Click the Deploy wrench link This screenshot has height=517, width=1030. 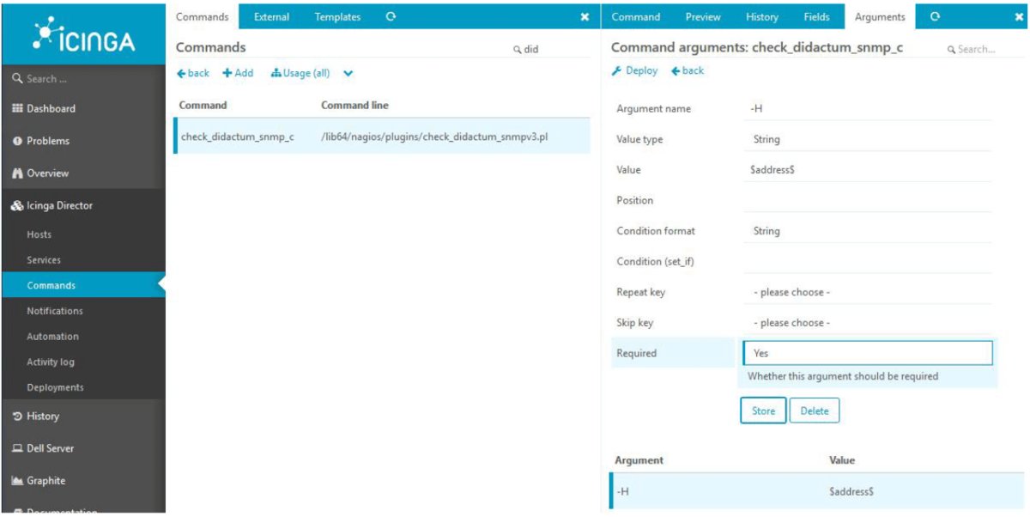point(634,71)
